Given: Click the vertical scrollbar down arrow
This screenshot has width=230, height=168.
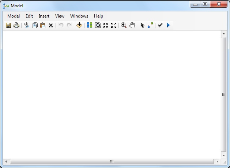Looking at the screenshot, I should coord(224,155).
